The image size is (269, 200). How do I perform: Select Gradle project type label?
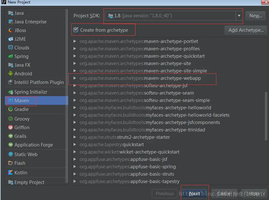click(x=22, y=109)
